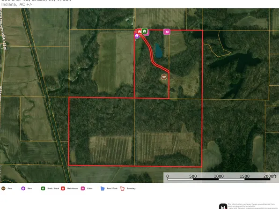Click the "Cabin" legend label
This screenshot has width=279, height=209.
[x=90, y=188]
